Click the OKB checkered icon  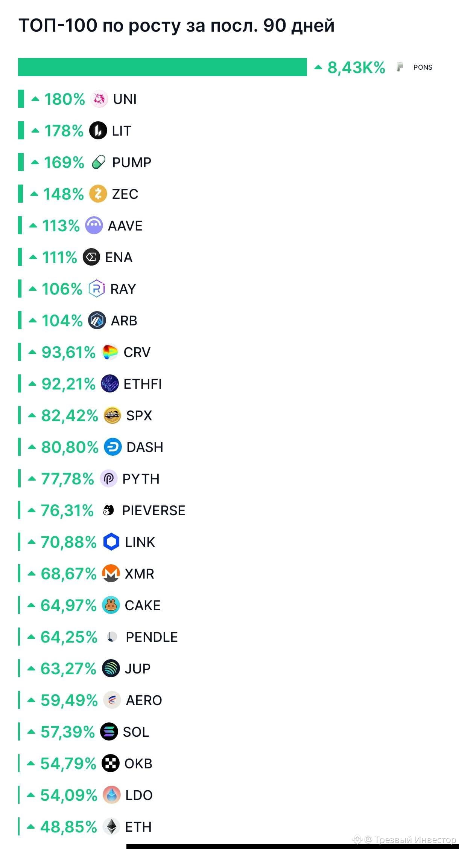(x=111, y=763)
